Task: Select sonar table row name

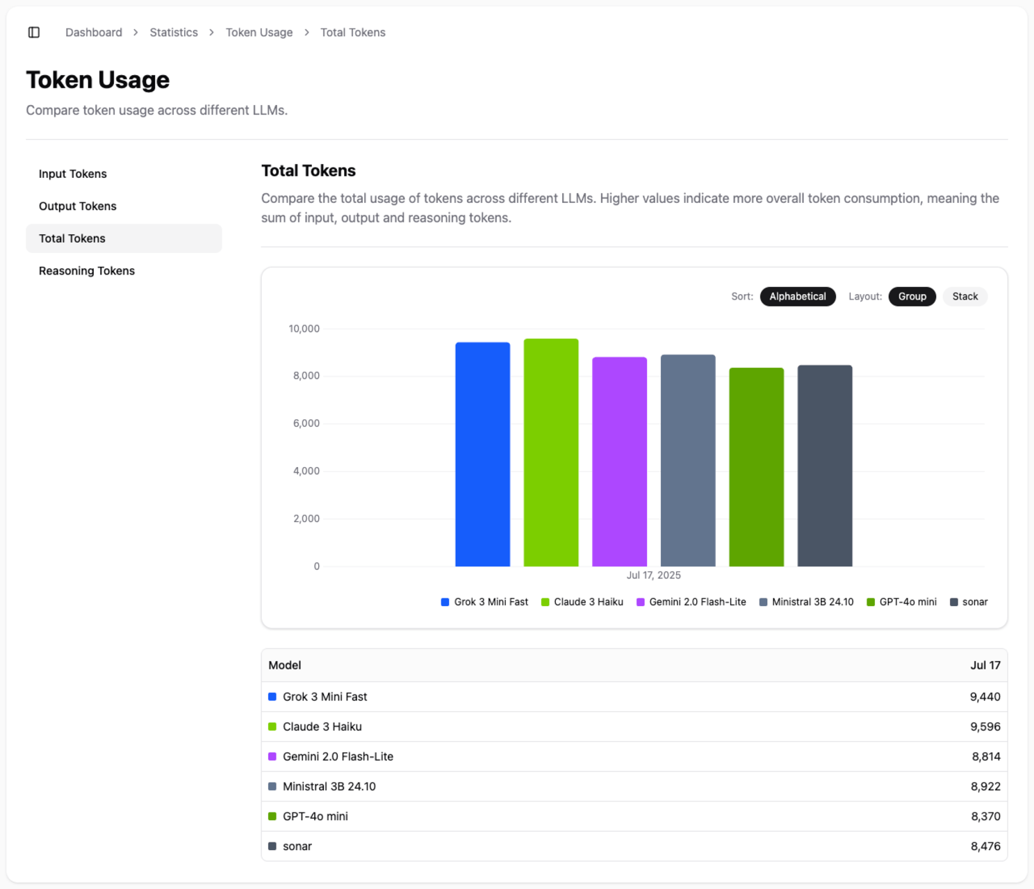Action: click(x=297, y=846)
